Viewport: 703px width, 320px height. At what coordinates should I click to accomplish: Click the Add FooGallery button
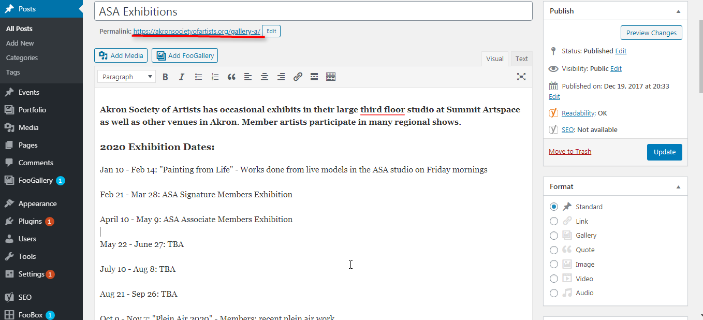[185, 55]
